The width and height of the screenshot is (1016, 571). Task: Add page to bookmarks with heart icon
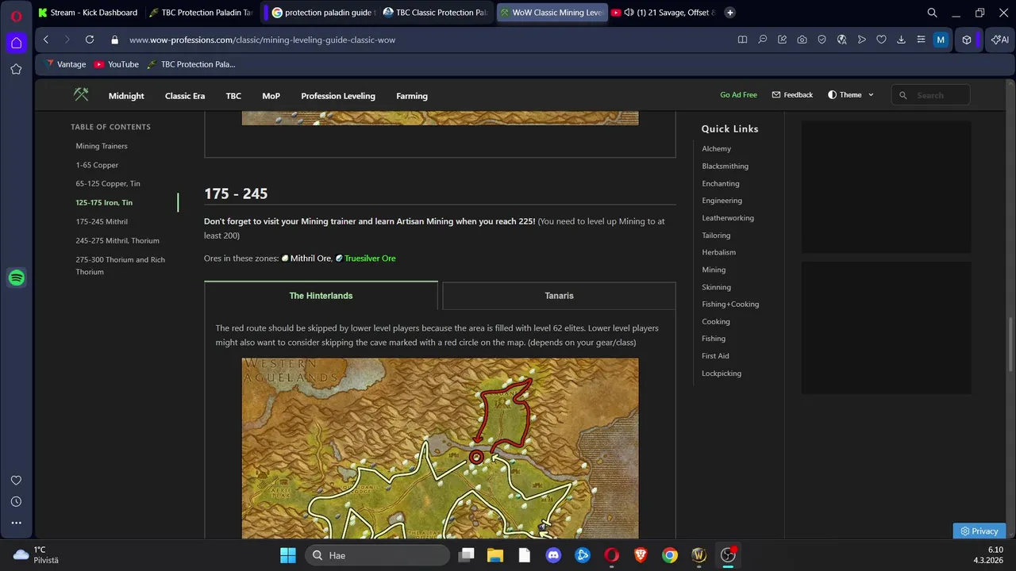pyautogui.click(x=881, y=40)
